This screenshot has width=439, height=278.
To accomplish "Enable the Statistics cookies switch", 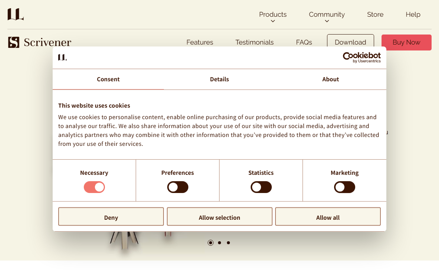I will [x=261, y=187].
